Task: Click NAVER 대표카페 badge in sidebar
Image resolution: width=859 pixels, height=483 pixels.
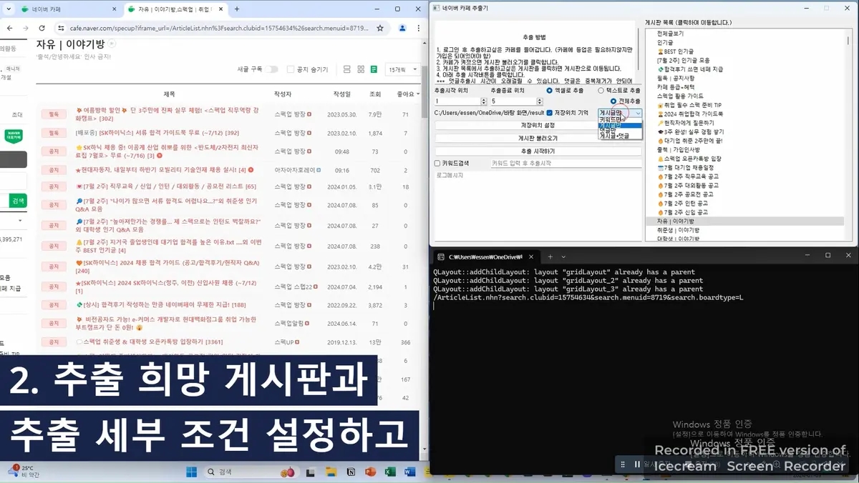Action: (13, 135)
